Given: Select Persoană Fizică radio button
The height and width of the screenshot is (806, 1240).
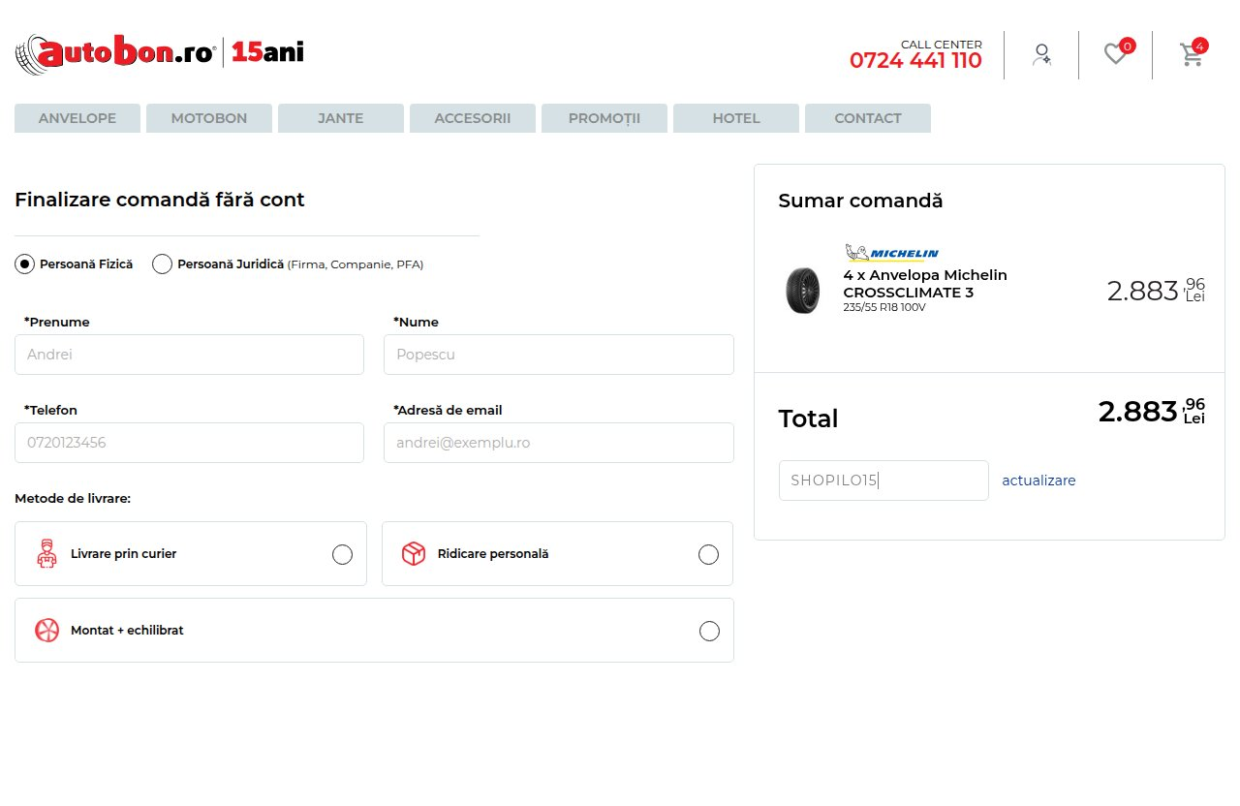Looking at the screenshot, I should click(25, 263).
